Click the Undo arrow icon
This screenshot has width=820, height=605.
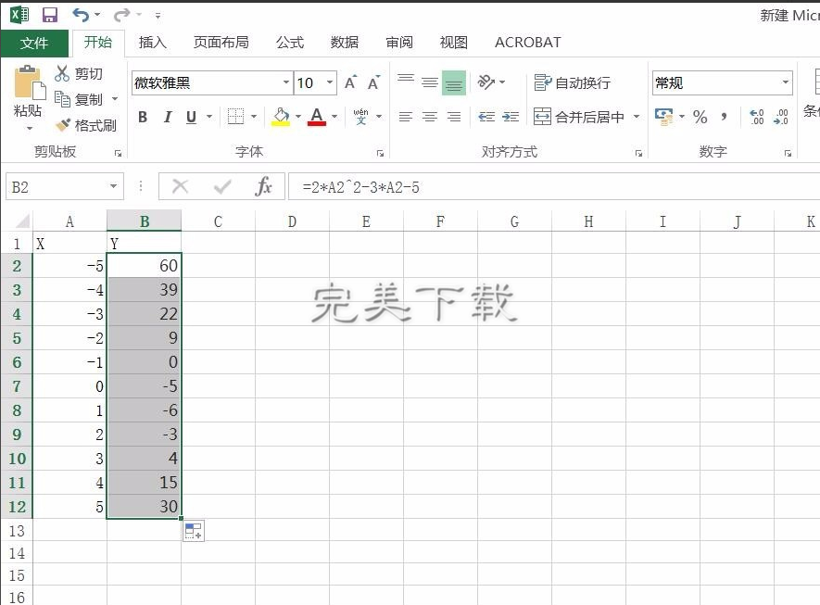pyautogui.click(x=81, y=15)
